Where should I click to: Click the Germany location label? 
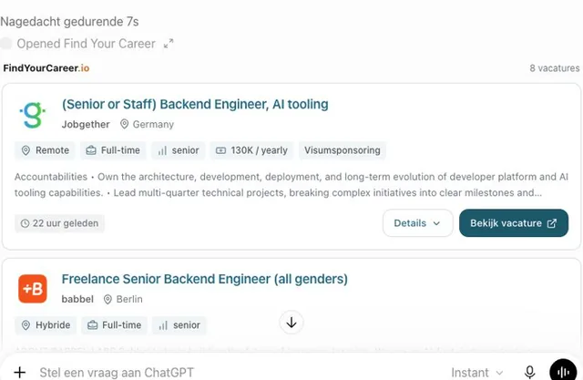(153, 124)
